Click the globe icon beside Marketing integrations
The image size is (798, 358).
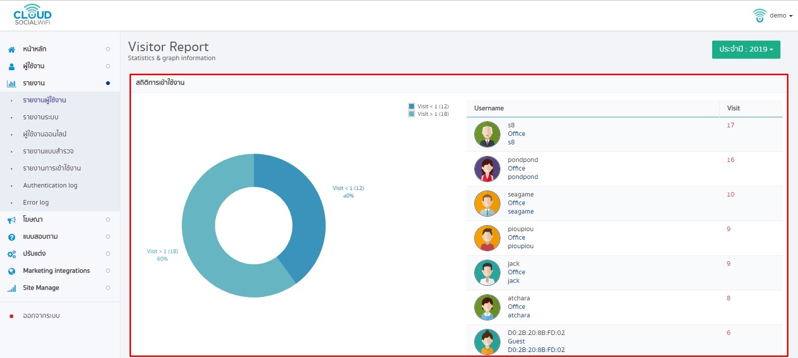(x=12, y=271)
